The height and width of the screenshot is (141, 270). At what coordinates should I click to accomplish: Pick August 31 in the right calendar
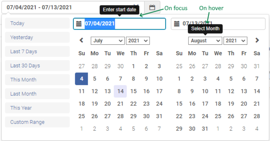205,129
